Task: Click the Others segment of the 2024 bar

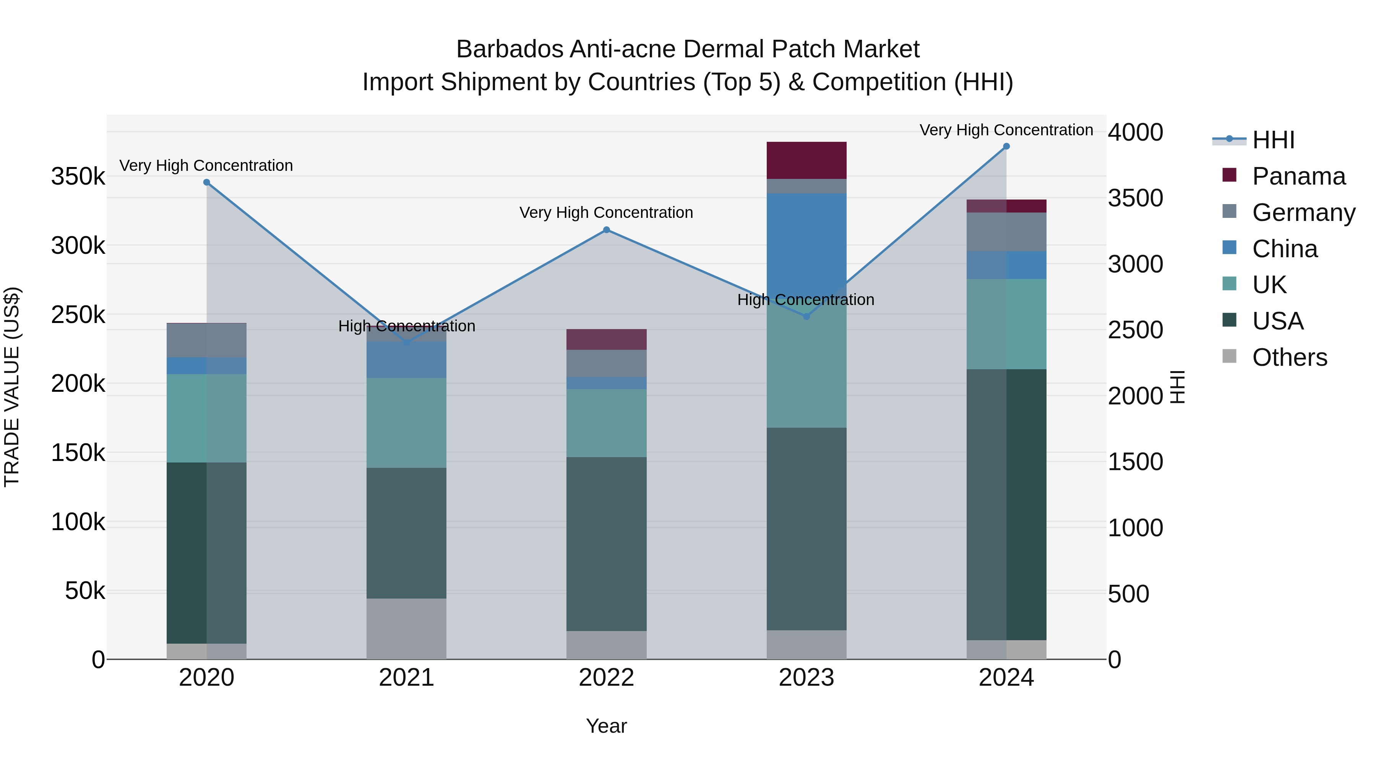Action: pos(1006,649)
